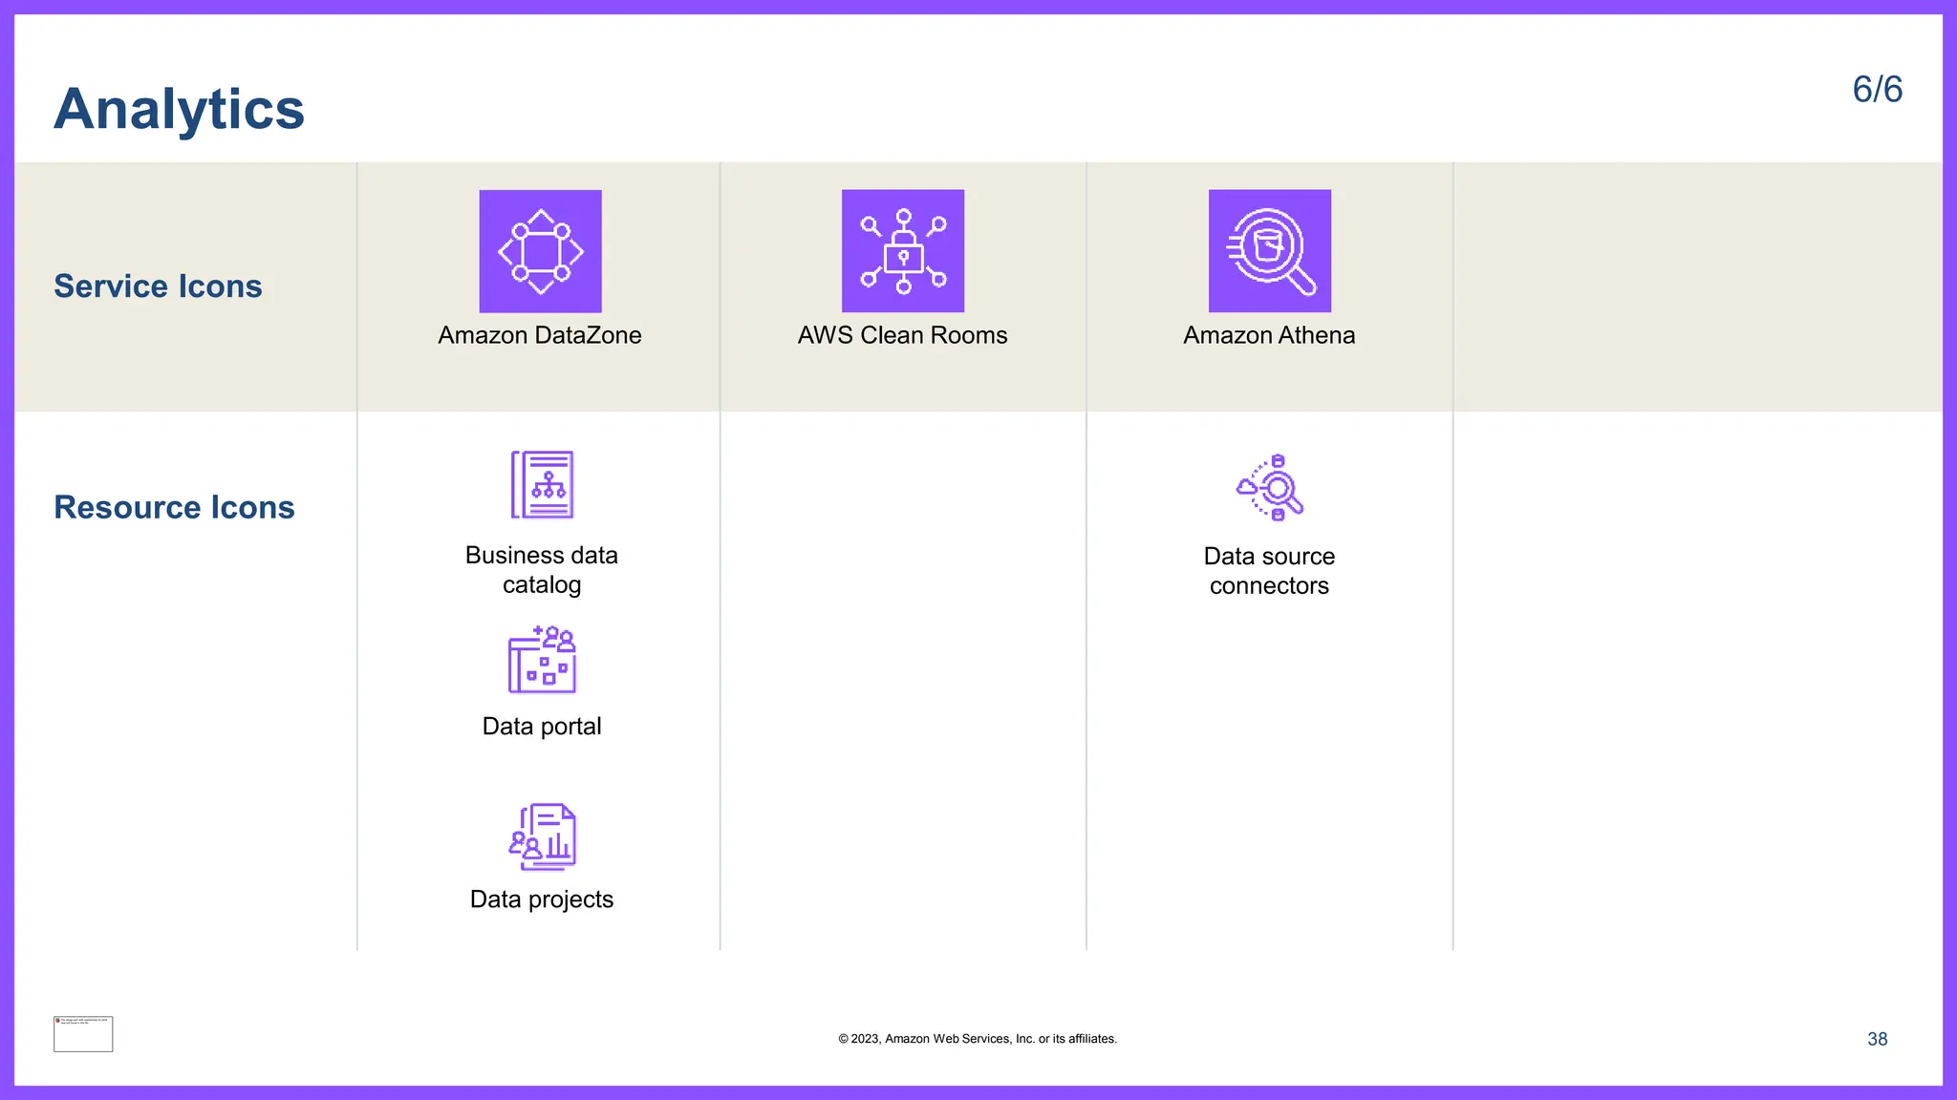Click the slide number 38

tap(1878, 1039)
